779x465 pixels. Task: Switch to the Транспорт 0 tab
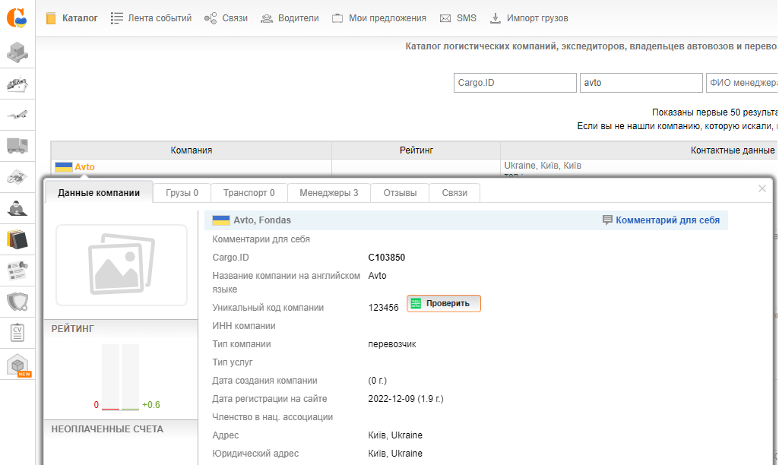[243, 193]
